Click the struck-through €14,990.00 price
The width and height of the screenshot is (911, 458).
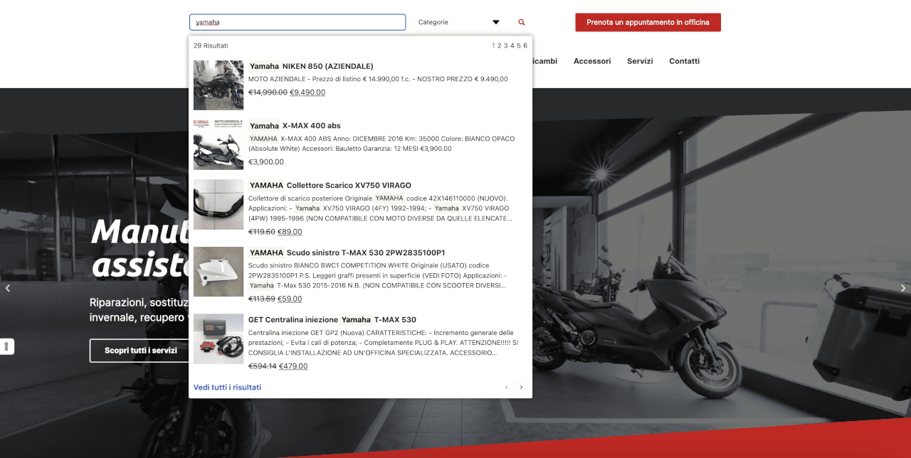[x=268, y=92]
